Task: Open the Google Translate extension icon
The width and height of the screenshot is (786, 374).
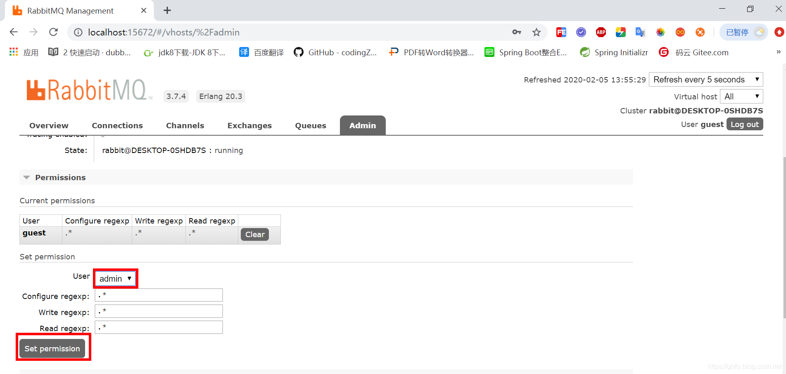Action: click(x=640, y=32)
